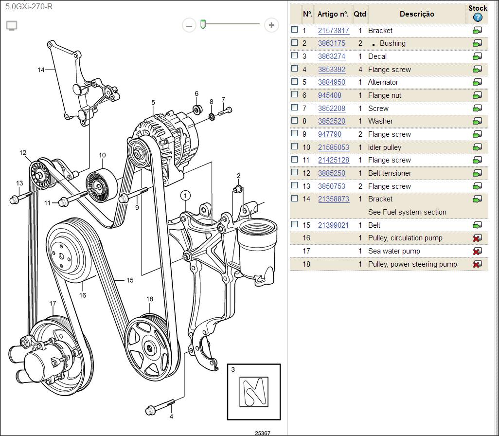Click the zoom out minus button
The image size is (499, 436).
point(189,25)
